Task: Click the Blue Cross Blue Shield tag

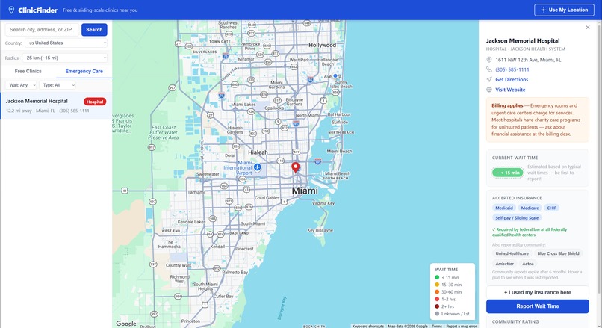Action: tap(558, 253)
